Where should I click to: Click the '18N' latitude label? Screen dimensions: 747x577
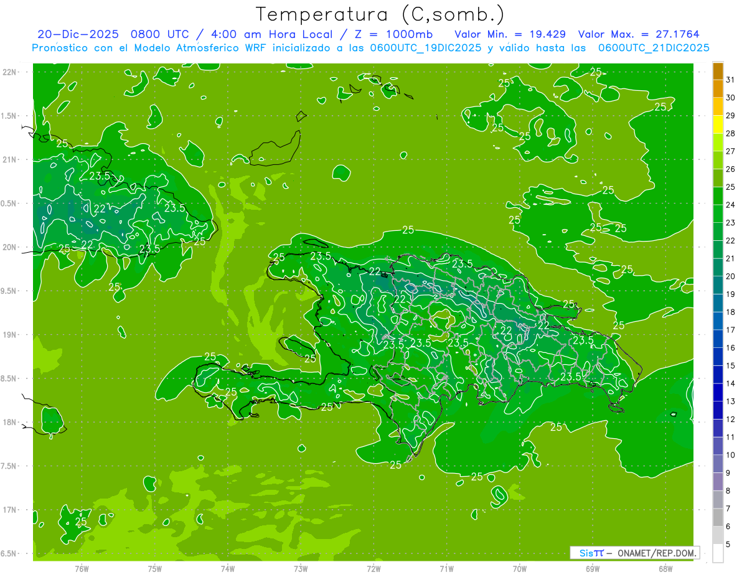9,423
